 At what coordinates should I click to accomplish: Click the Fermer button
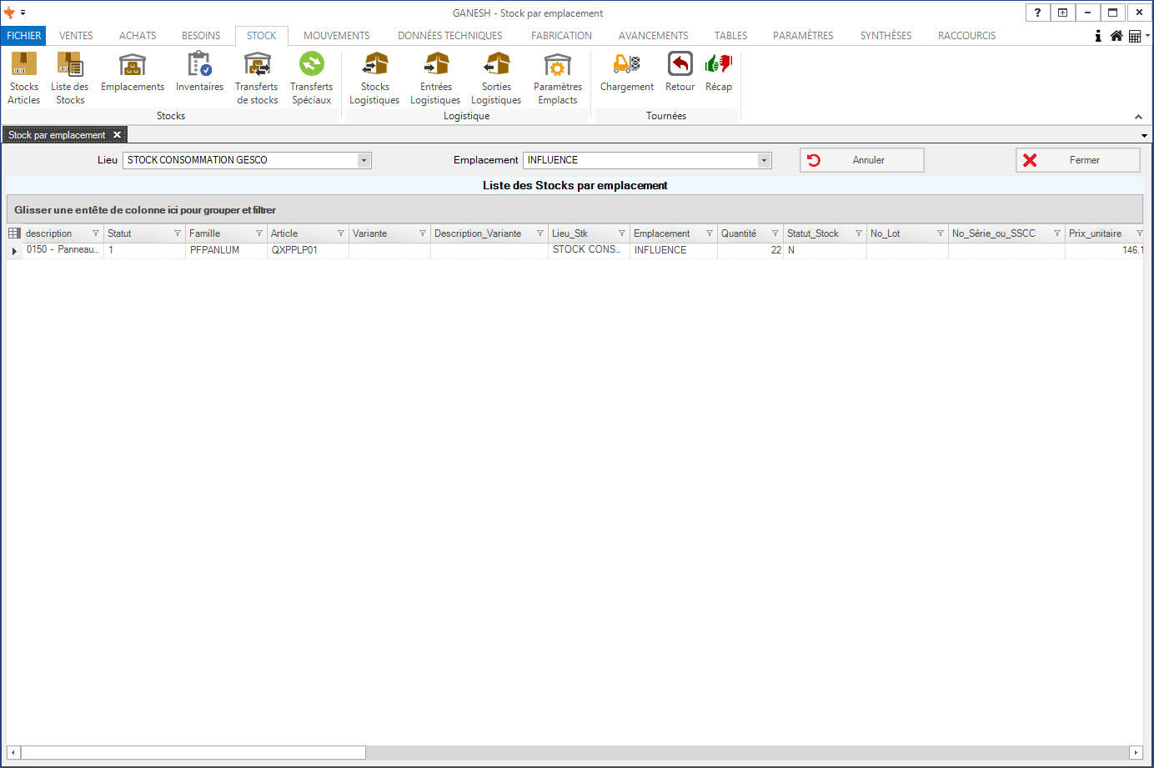point(1077,160)
